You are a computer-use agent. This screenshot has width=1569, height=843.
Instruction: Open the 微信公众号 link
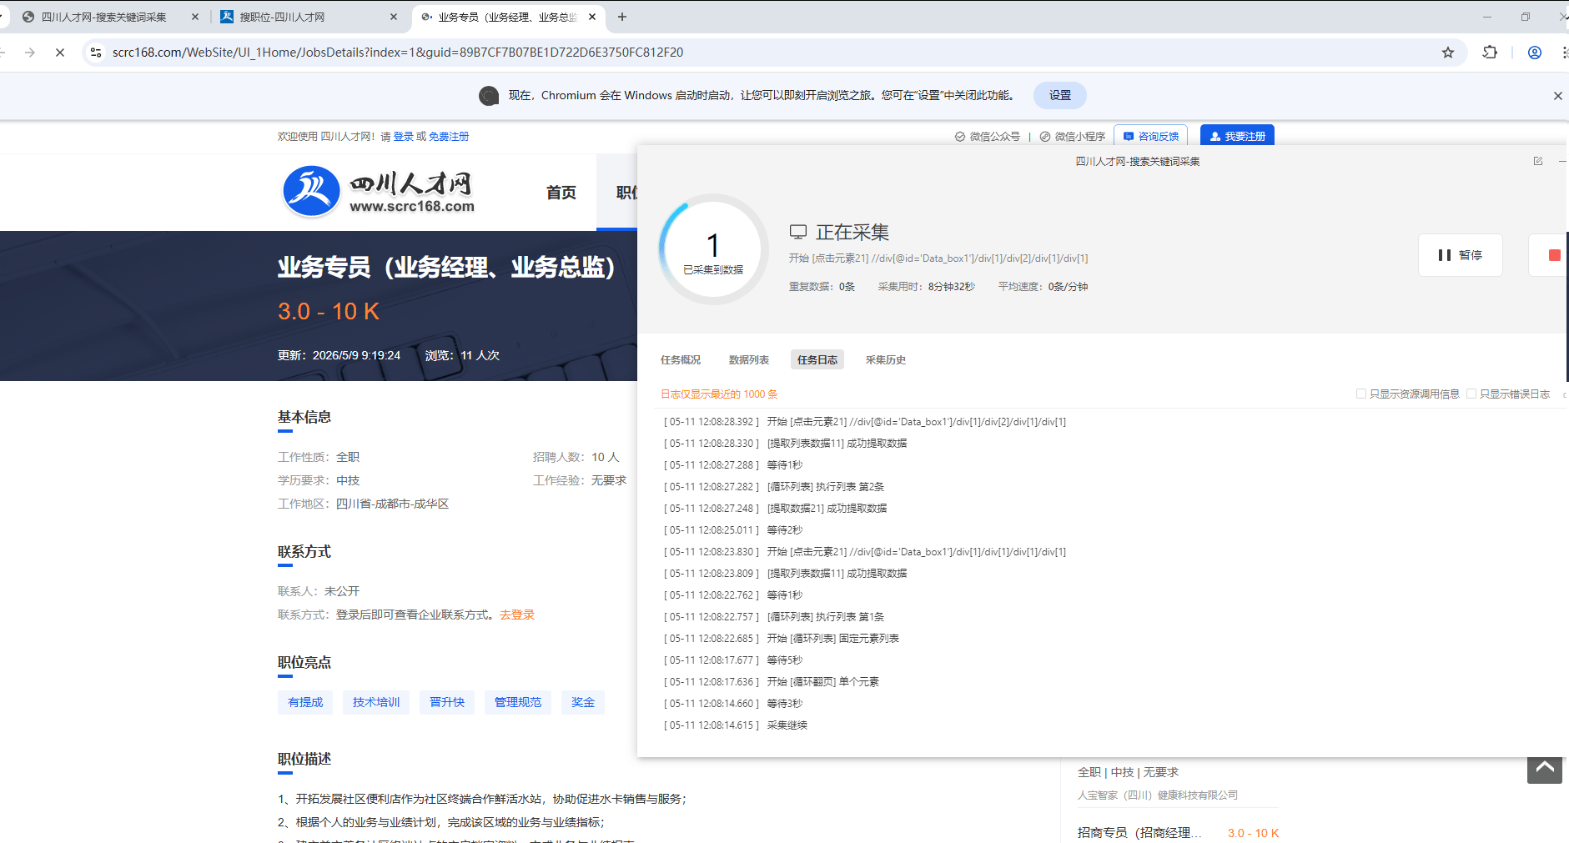(x=988, y=137)
